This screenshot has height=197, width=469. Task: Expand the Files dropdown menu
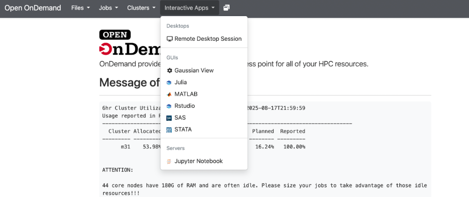[80, 8]
